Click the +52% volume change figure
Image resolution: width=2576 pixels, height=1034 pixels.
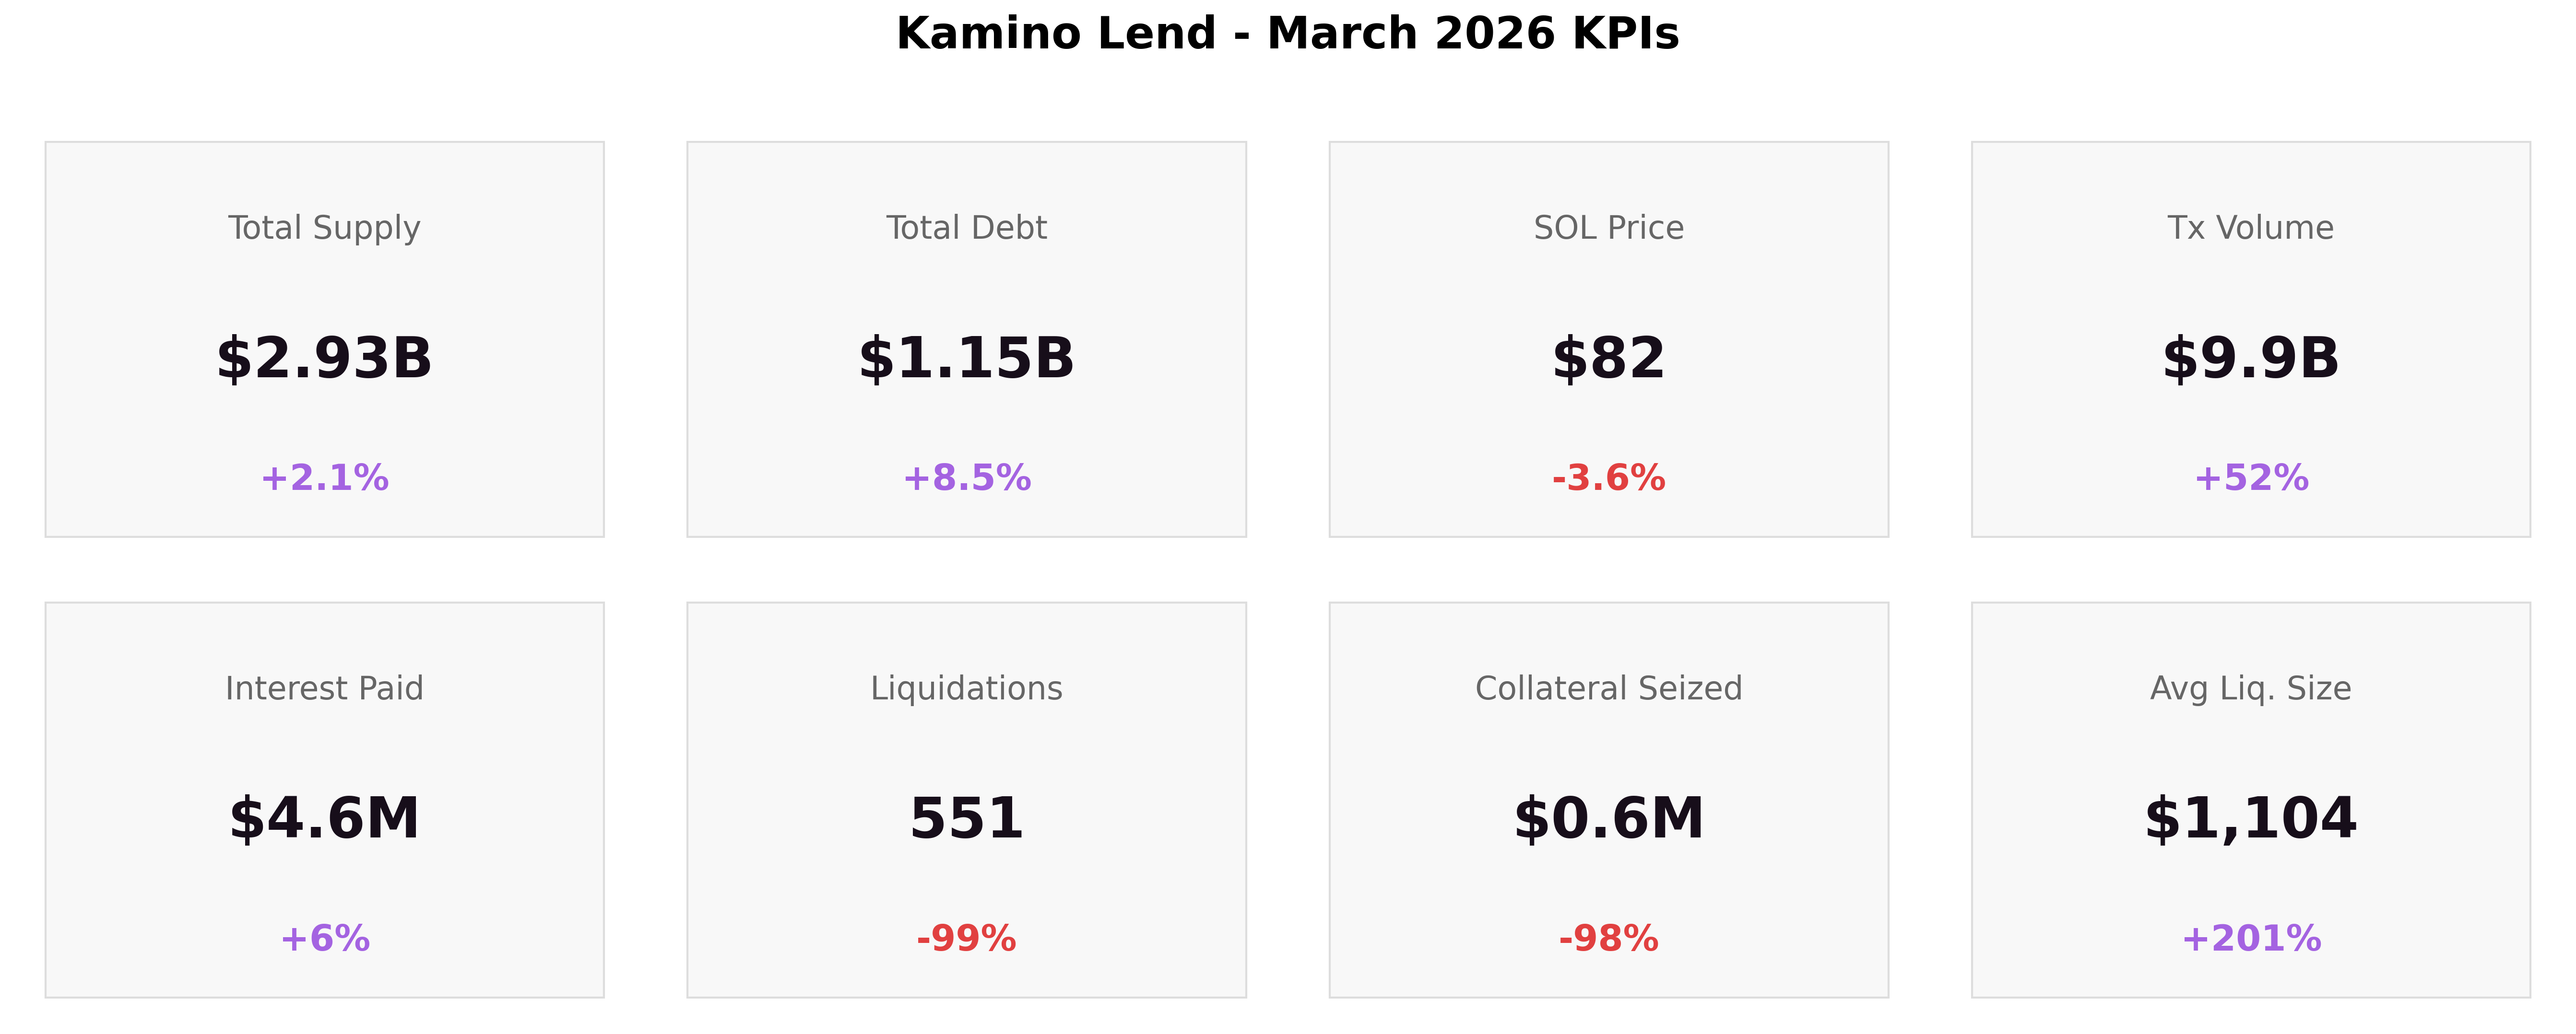point(2250,477)
